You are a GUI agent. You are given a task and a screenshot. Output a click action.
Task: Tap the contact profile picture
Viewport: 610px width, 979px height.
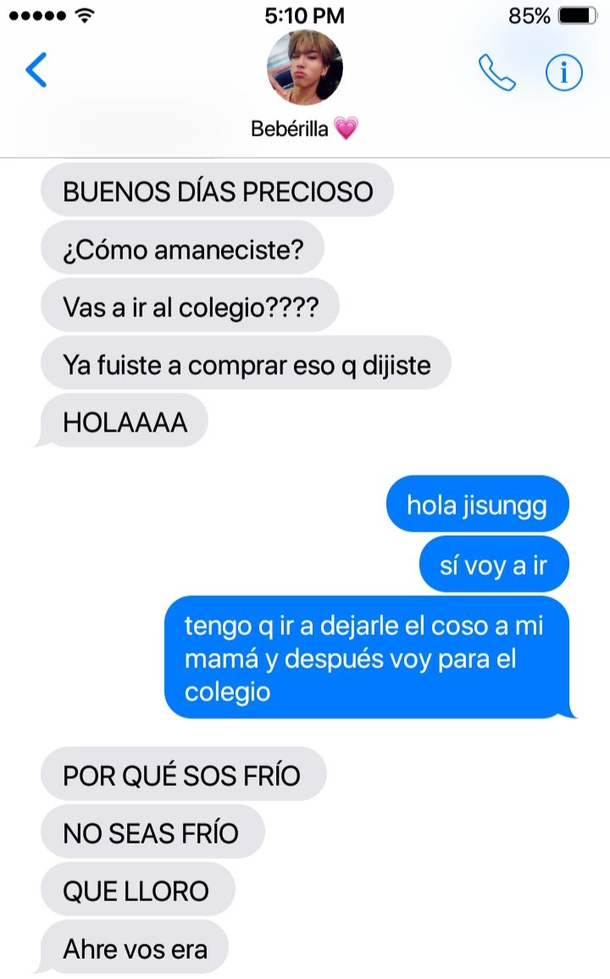pos(305,68)
